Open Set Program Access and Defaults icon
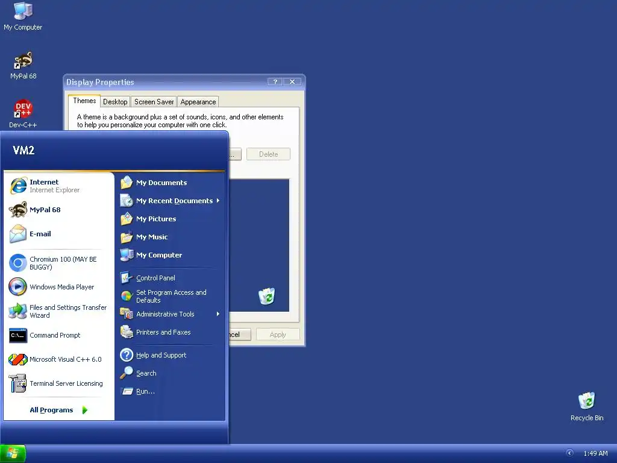Image resolution: width=617 pixels, height=463 pixels. (x=127, y=296)
